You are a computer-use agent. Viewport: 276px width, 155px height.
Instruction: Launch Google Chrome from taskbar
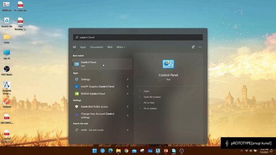[126, 151]
